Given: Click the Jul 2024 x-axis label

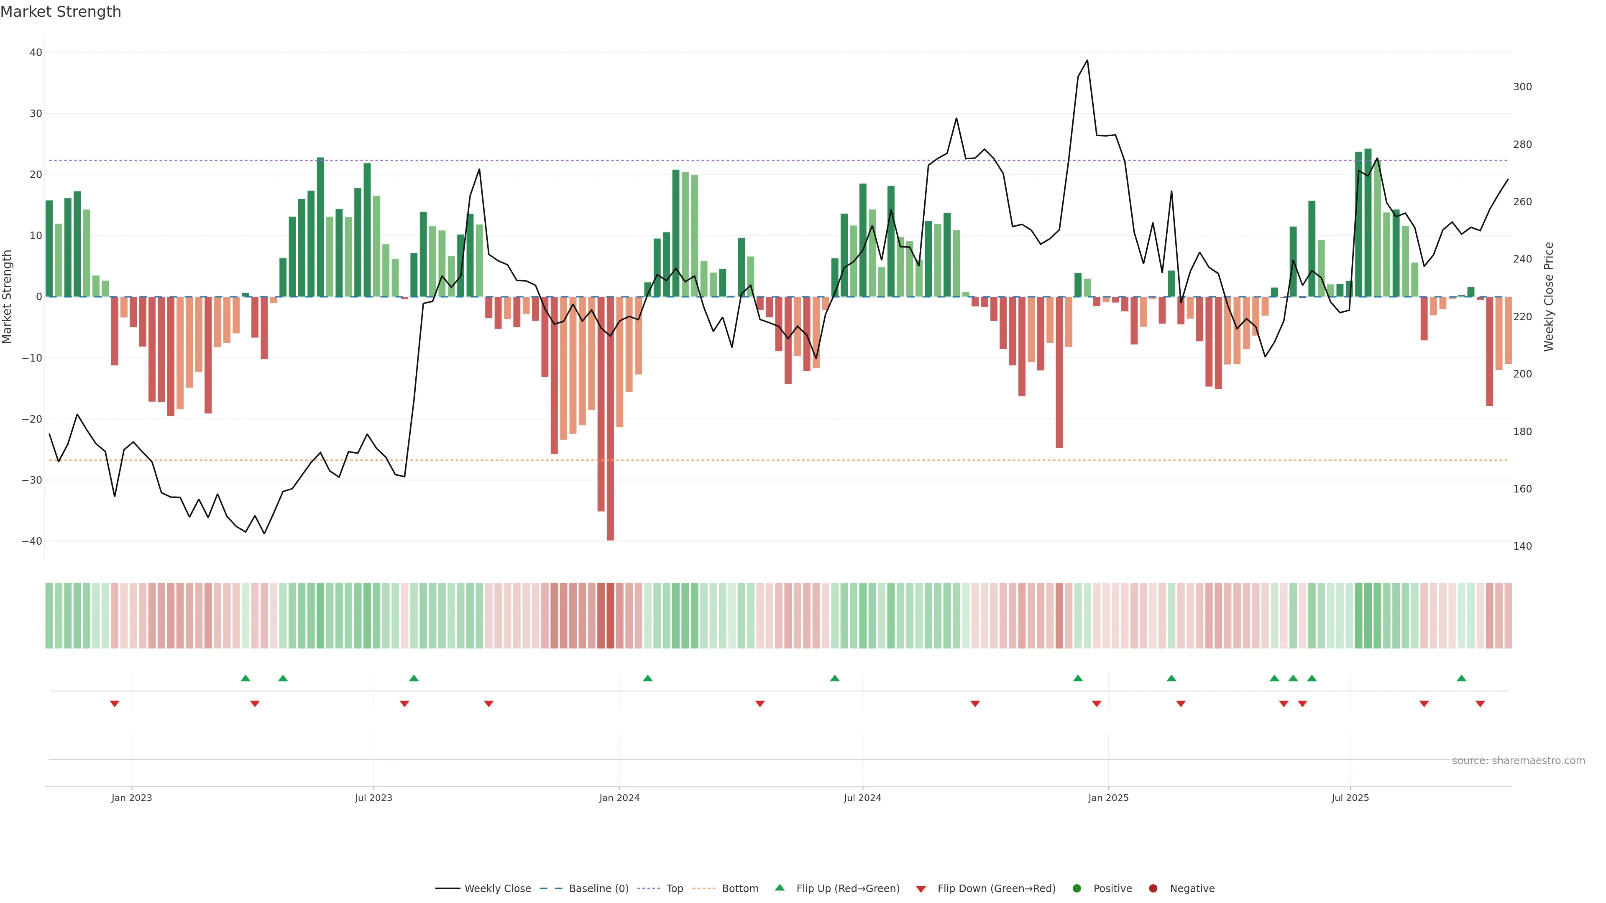Looking at the screenshot, I should [x=862, y=798].
